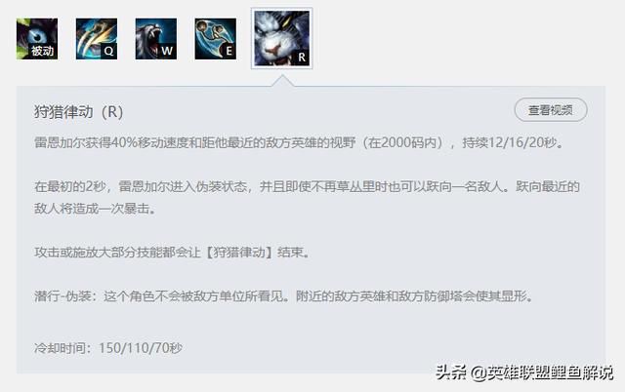Select the Q ability claw icon
This screenshot has height=392, width=625.
point(97,39)
